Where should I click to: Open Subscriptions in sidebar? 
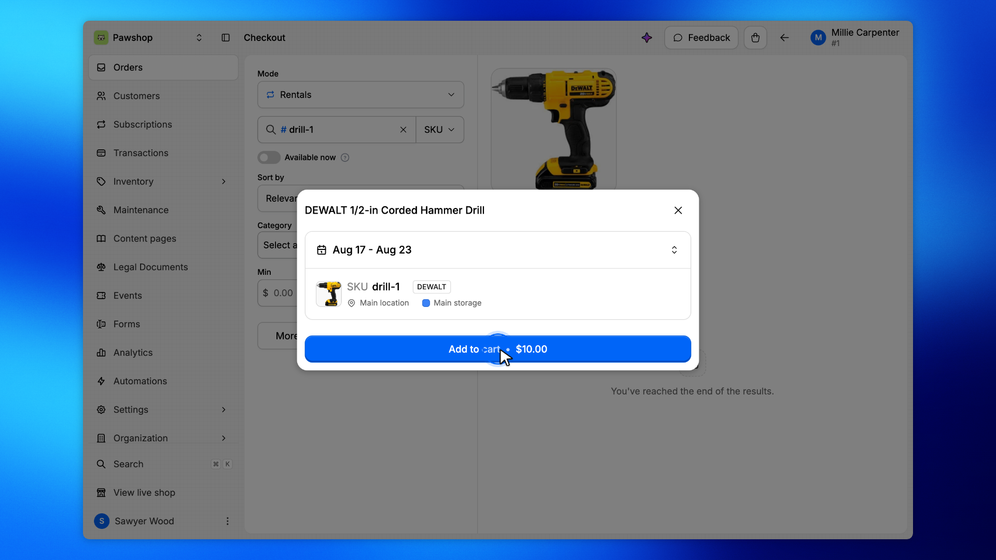[x=163, y=124]
